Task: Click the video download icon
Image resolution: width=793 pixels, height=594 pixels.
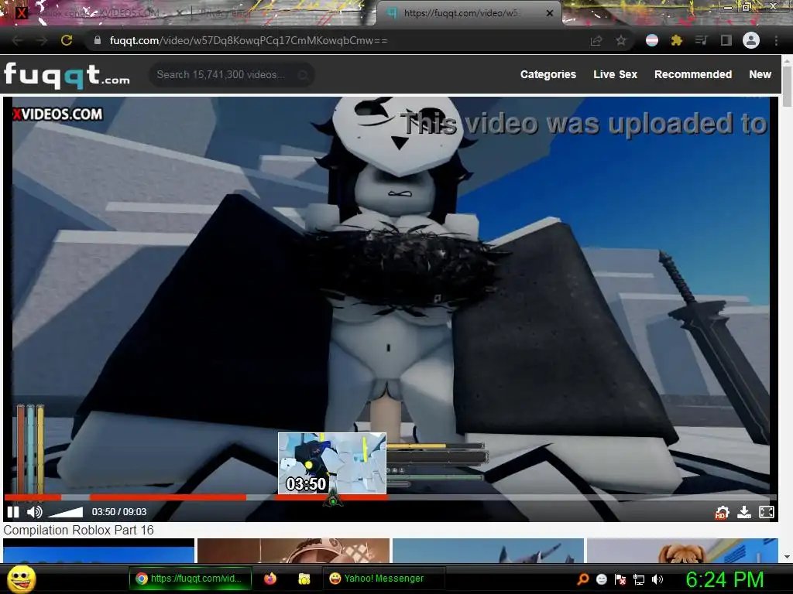Action: (x=744, y=512)
